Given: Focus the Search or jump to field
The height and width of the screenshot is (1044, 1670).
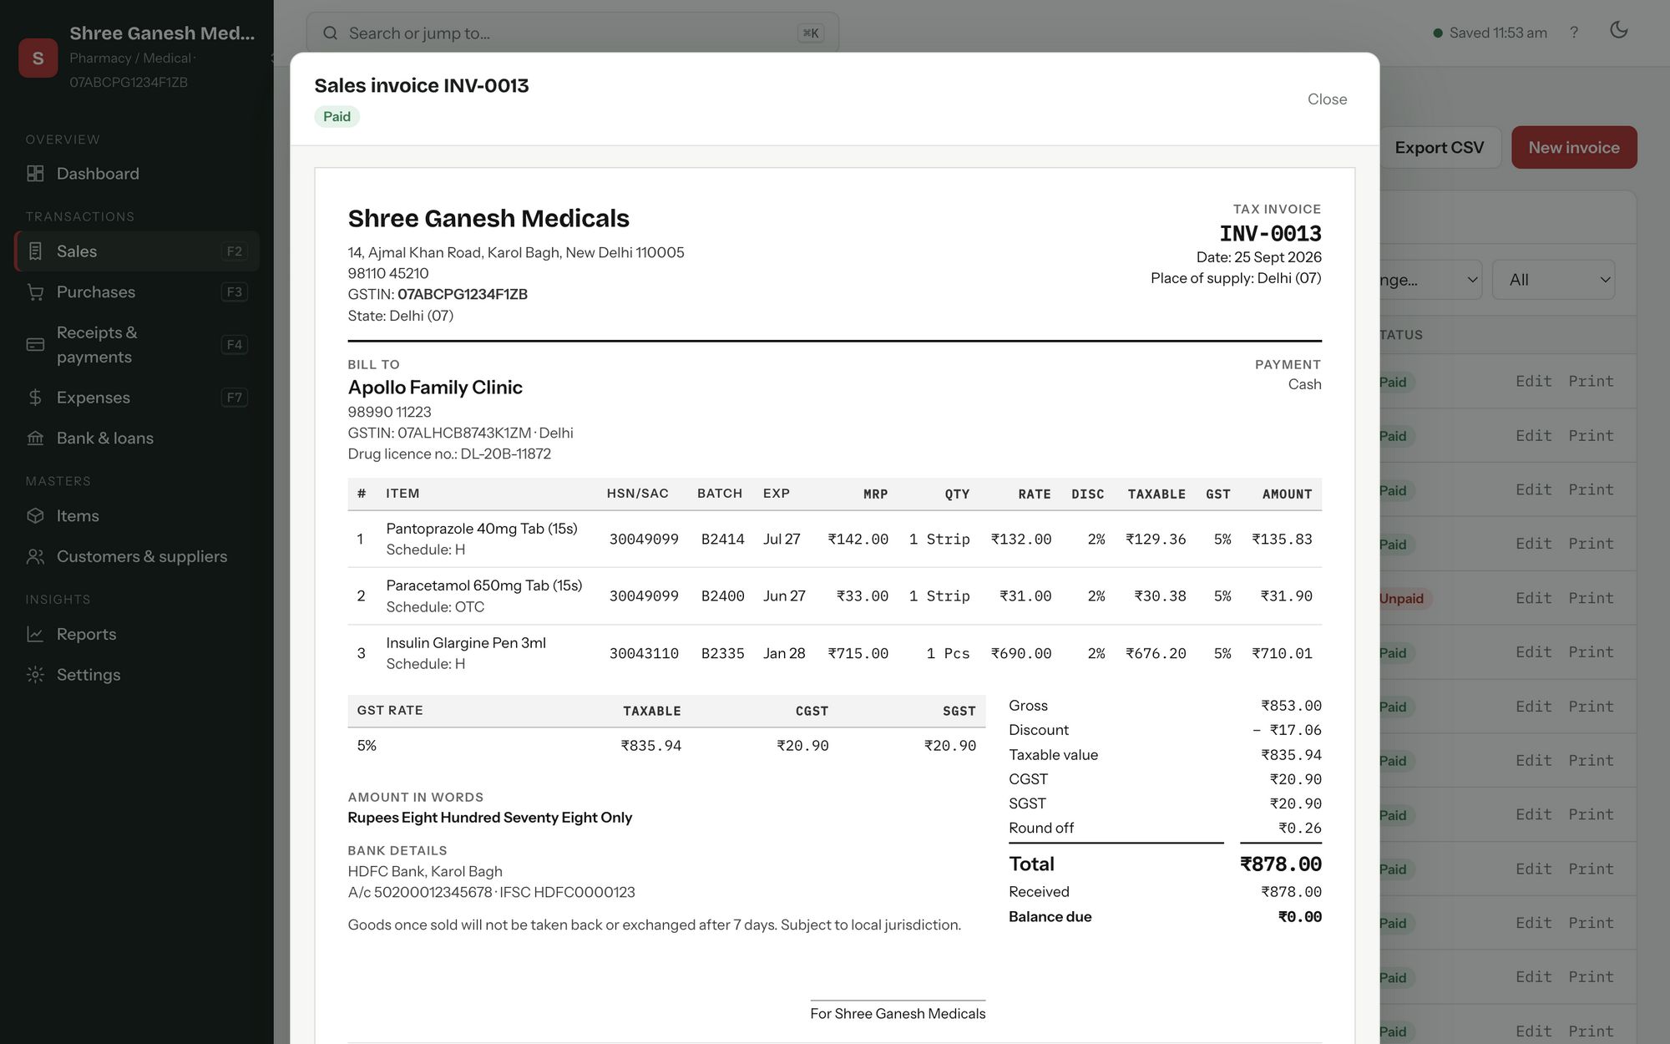Looking at the screenshot, I should click(573, 33).
